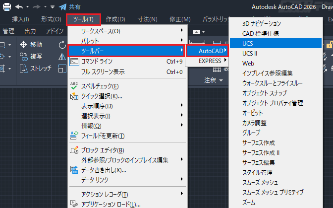
Task: Click the update fields icon
Action: coord(74,136)
